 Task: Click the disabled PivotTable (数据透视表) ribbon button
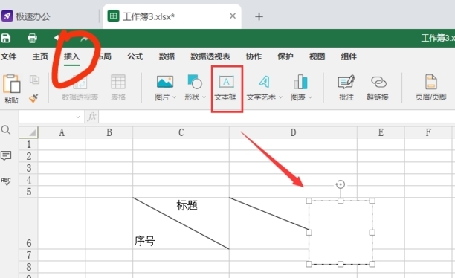coord(80,87)
